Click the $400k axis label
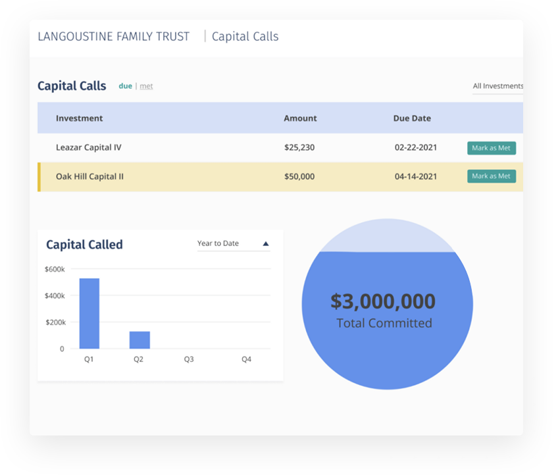The image size is (560, 475). point(55,295)
